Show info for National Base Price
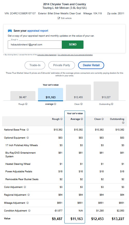Image resolution: width=129 pixels, height=225 pixels. point(28,129)
